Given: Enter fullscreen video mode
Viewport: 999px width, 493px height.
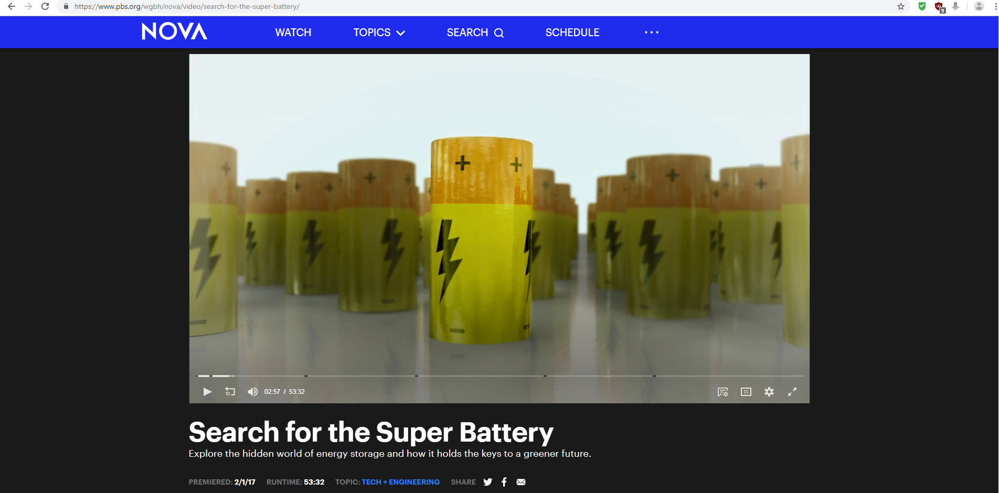Looking at the screenshot, I should (792, 392).
